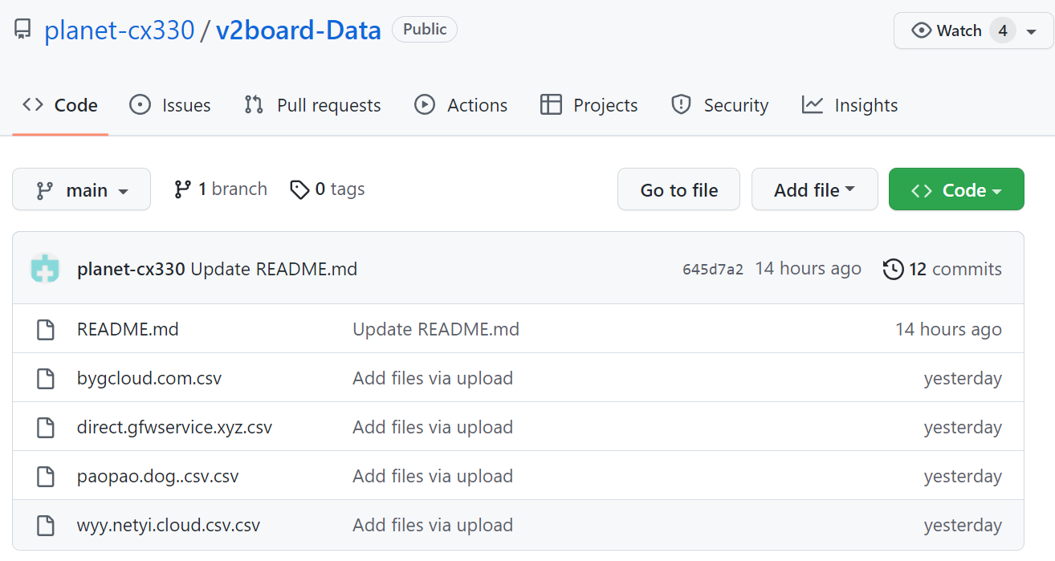1055x561 pixels.
Task: Open the green Code dropdown button
Action: click(955, 189)
